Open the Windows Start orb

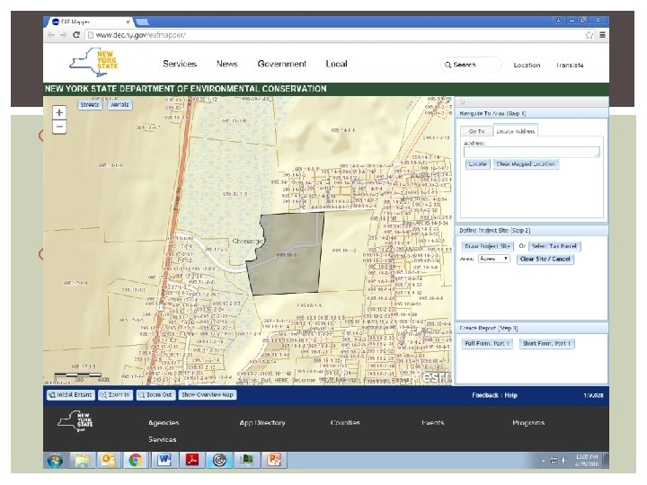click(x=56, y=460)
